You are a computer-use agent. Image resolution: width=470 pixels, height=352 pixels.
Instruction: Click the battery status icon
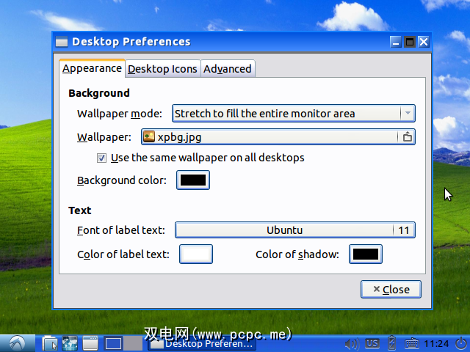(x=391, y=343)
